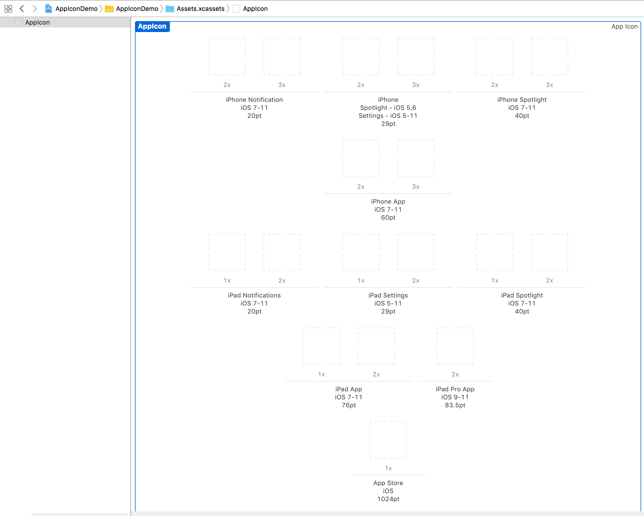
Task: Select AppIcon in the asset list sidebar
Action: pos(65,22)
